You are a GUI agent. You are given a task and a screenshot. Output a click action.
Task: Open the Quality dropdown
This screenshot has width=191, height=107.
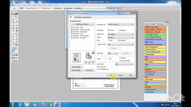click(x=121, y=38)
